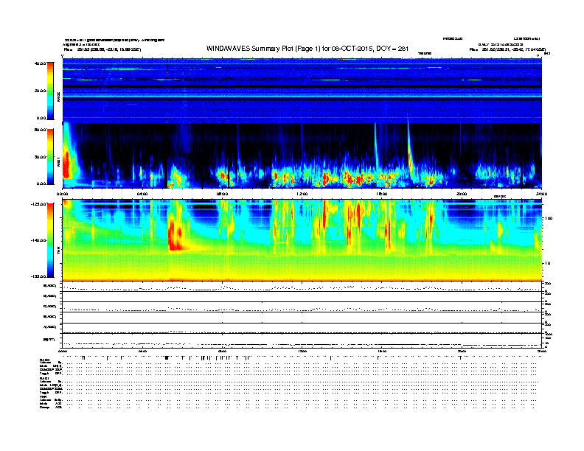Click the 24:00 tick label under RAD1 spectrogram
This screenshot has width=584, height=451.
point(541,194)
